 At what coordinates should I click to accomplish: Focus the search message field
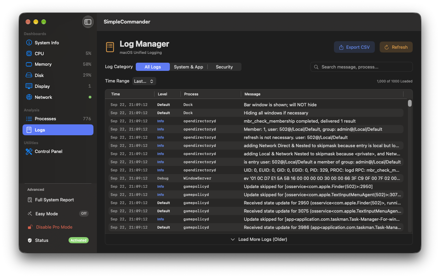(362, 67)
